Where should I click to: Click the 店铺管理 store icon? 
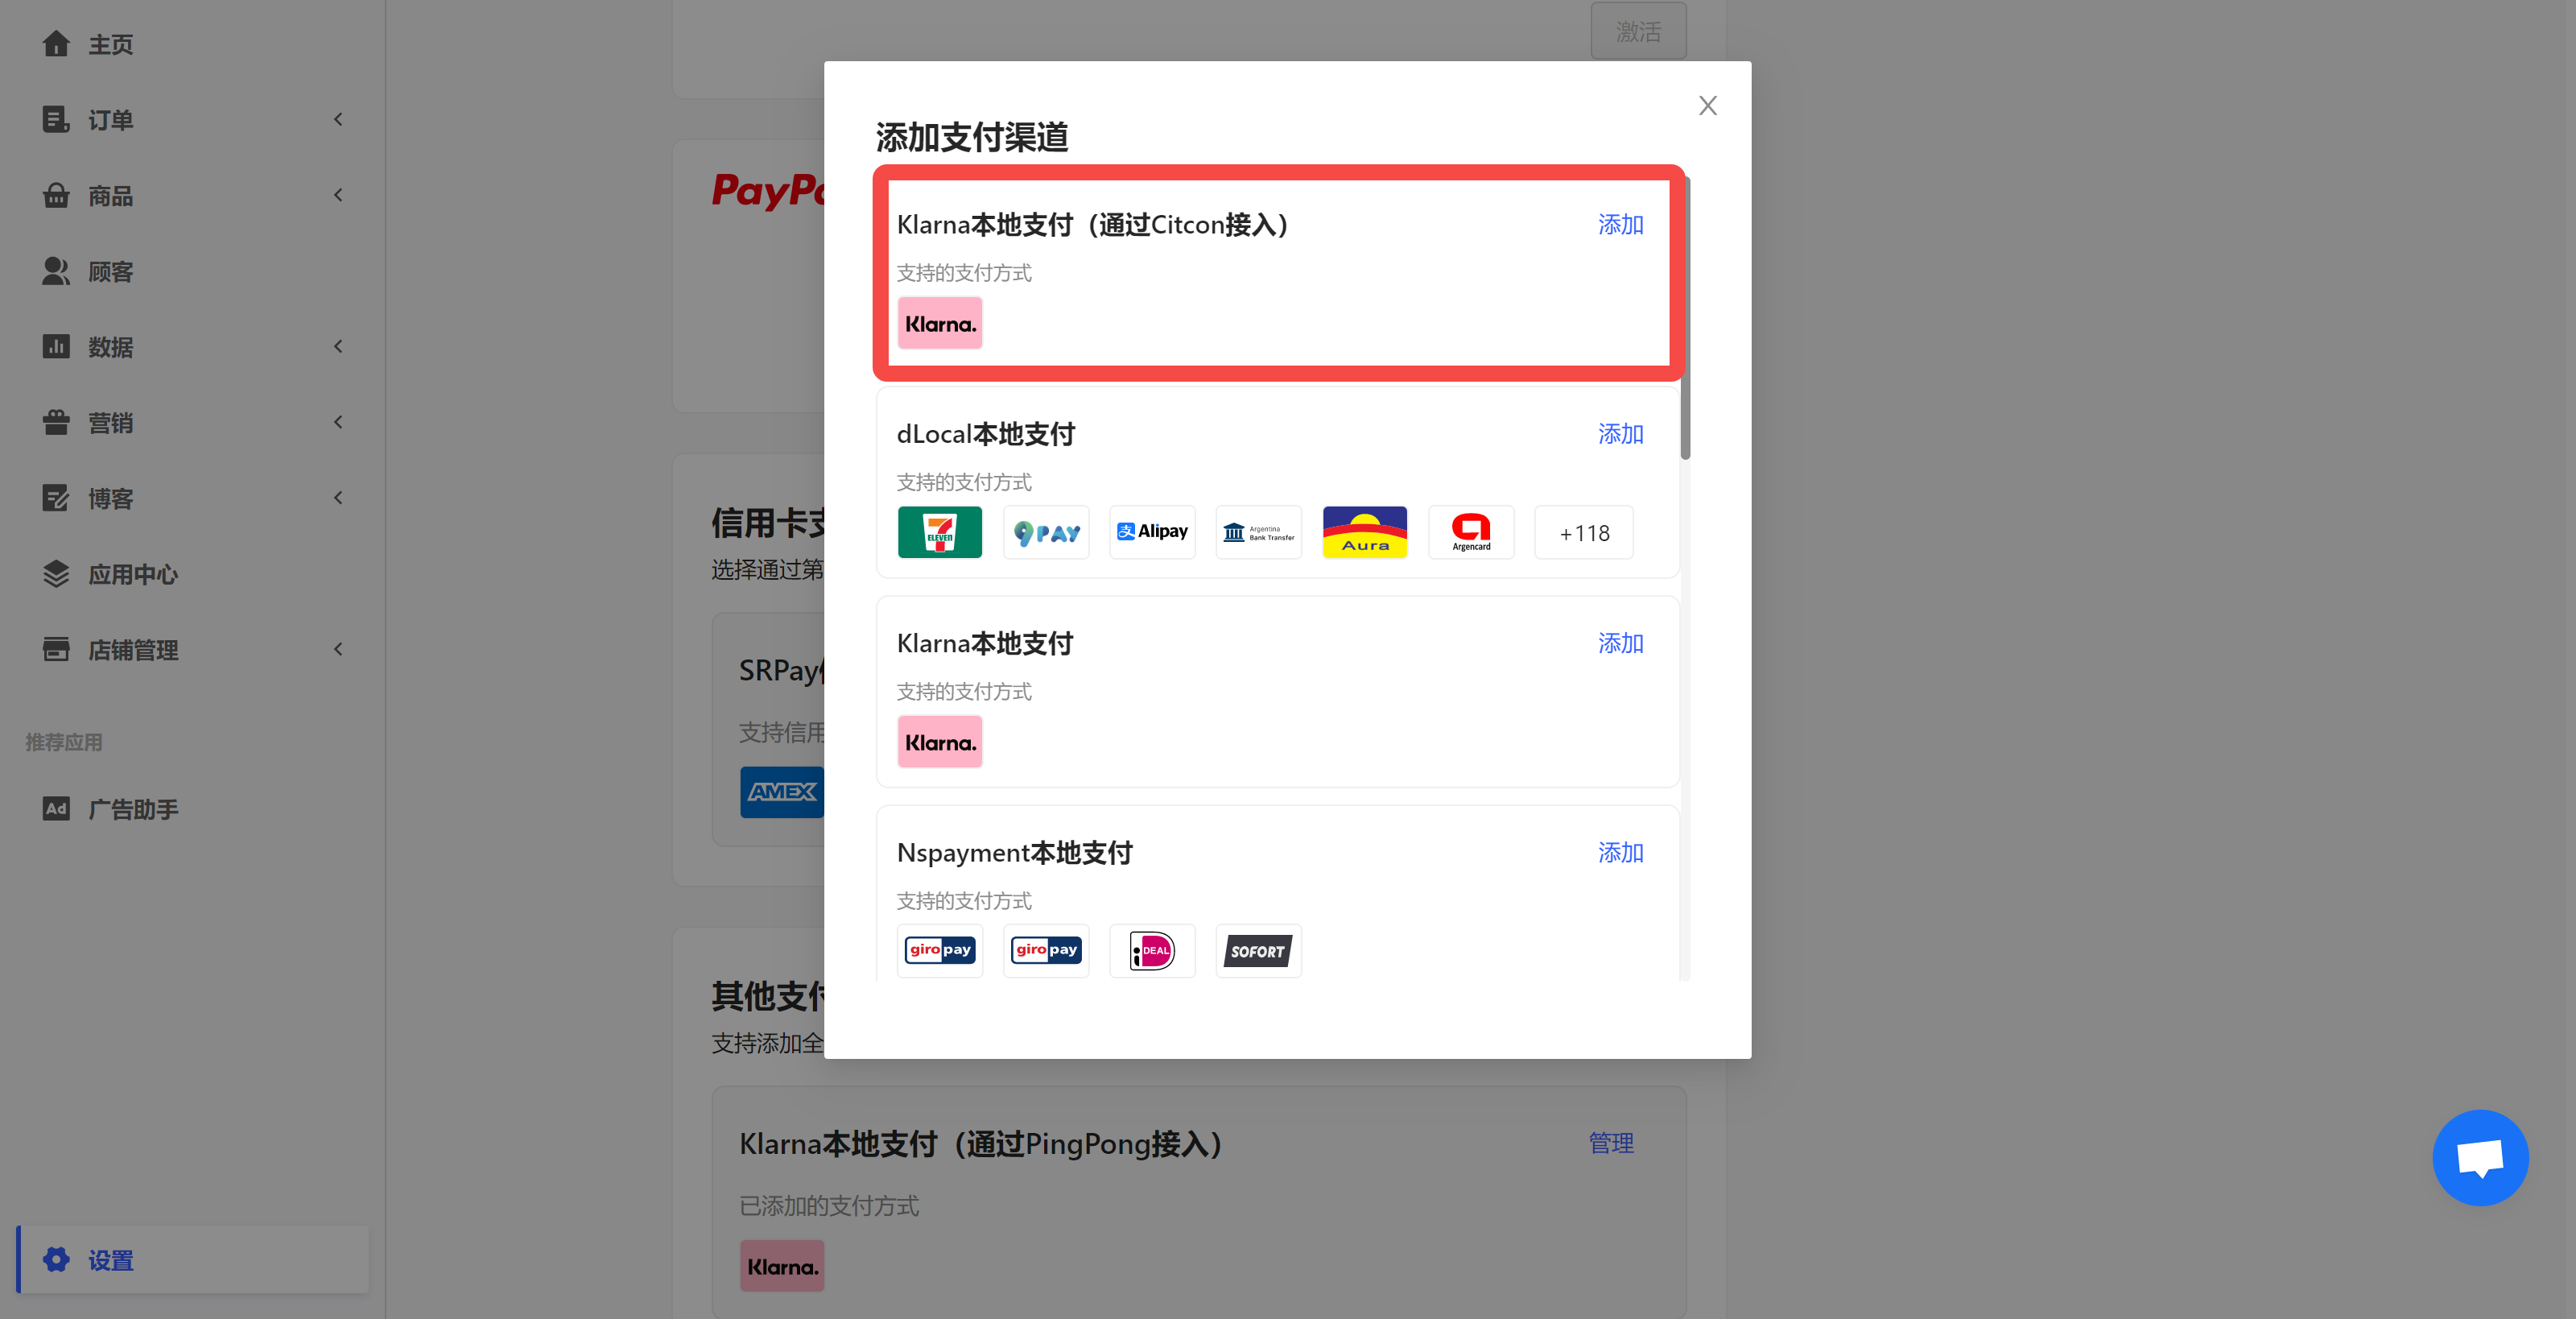(x=56, y=650)
